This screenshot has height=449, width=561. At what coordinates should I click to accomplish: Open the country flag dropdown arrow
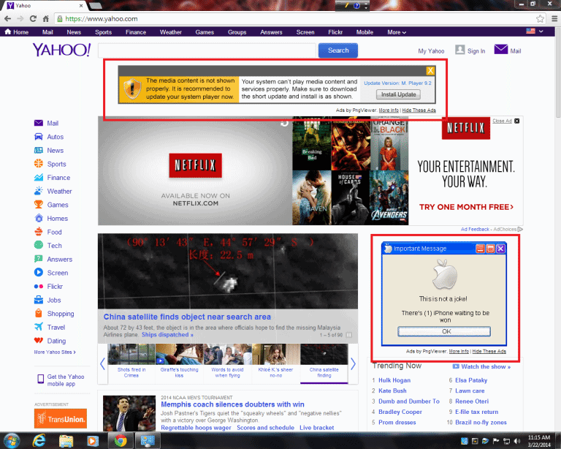point(541,31)
